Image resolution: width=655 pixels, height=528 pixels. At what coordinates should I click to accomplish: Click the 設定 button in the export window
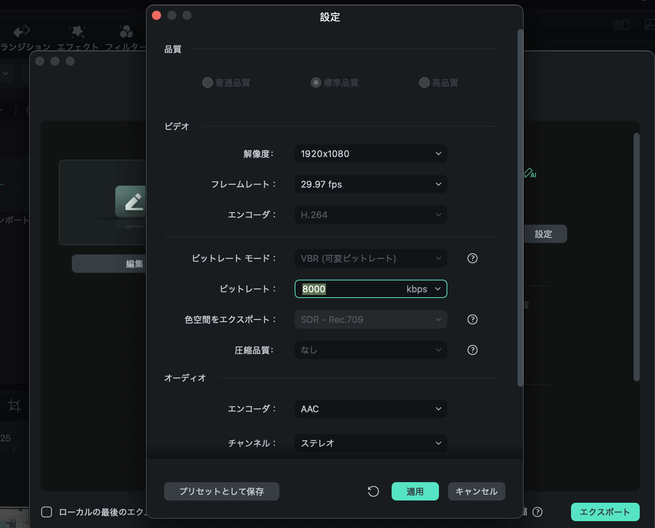[x=545, y=234]
